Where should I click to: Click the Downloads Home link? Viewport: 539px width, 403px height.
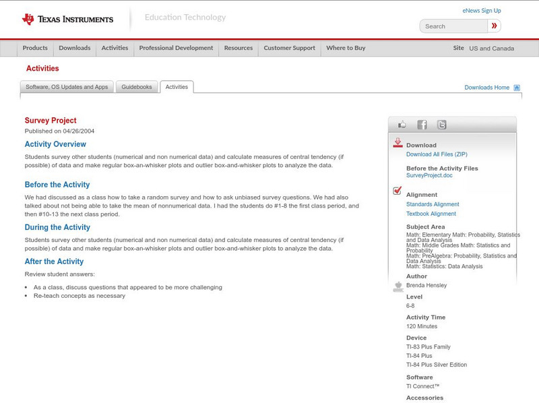click(x=486, y=88)
